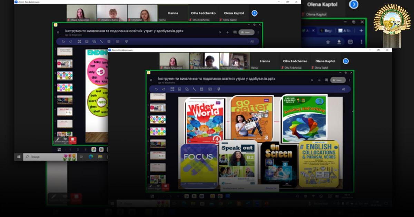Image resolution: width=414 pixels, height=217 pixels.
Task: Open slide 4 thumbnail in back window panel
Action: (65, 88)
